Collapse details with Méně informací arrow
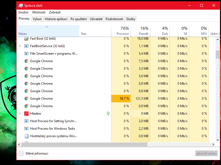 tap(21, 153)
